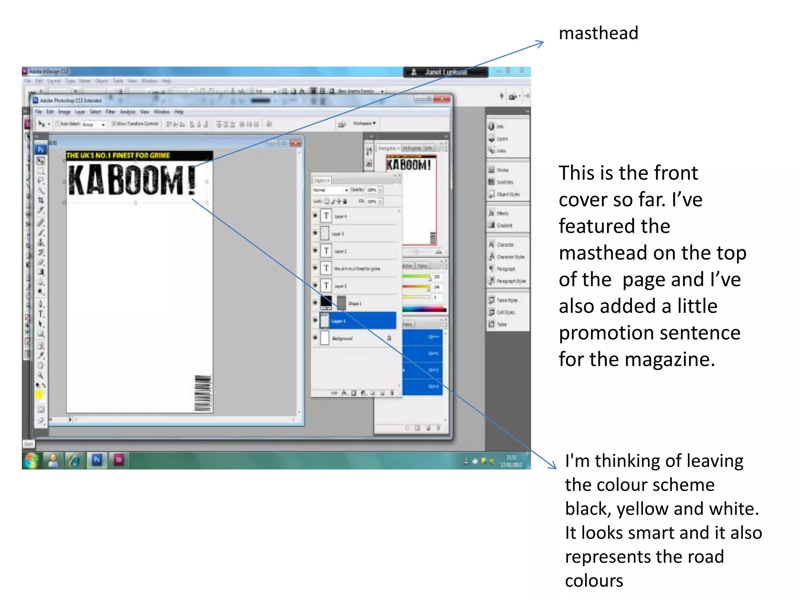Open Links panel in InDesign dock
799x599 pixels.
[x=497, y=151]
